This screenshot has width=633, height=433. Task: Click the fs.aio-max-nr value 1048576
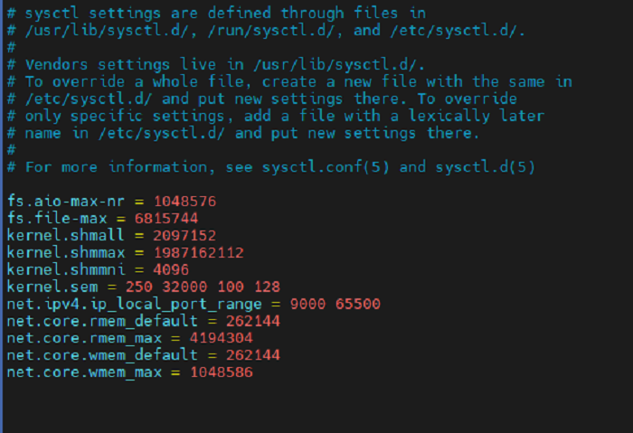tap(184, 201)
